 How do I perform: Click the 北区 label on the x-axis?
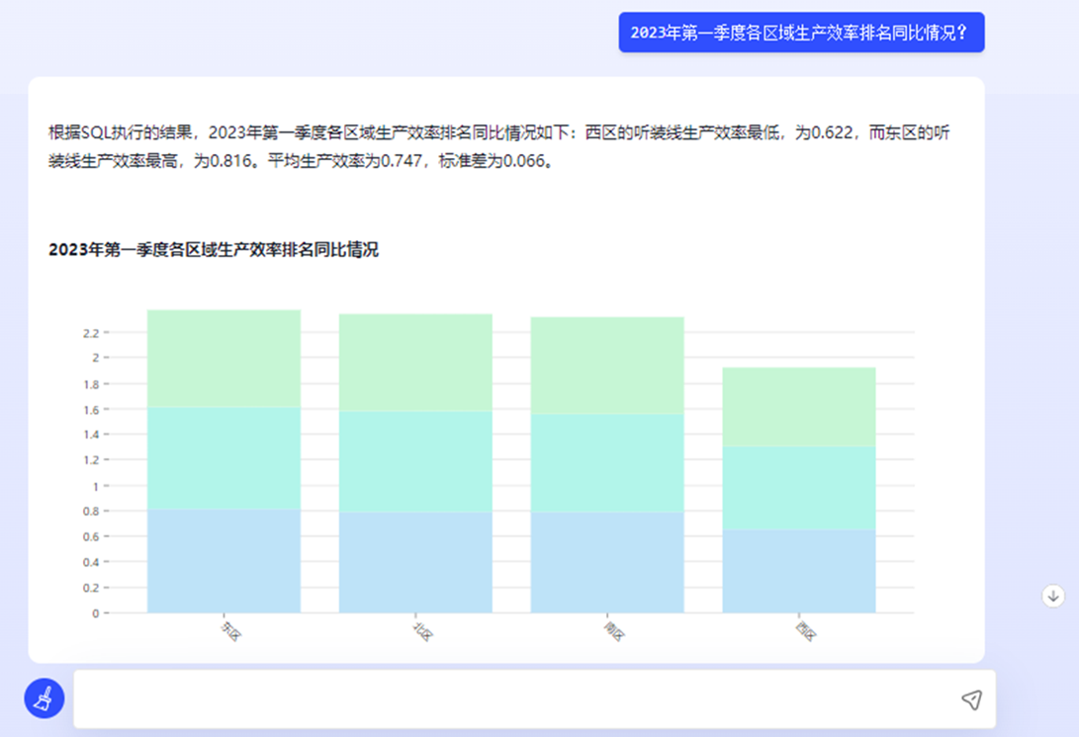[x=422, y=630]
